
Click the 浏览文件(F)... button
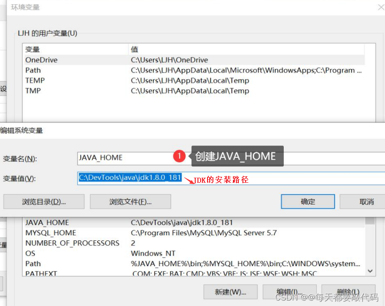click(130, 202)
